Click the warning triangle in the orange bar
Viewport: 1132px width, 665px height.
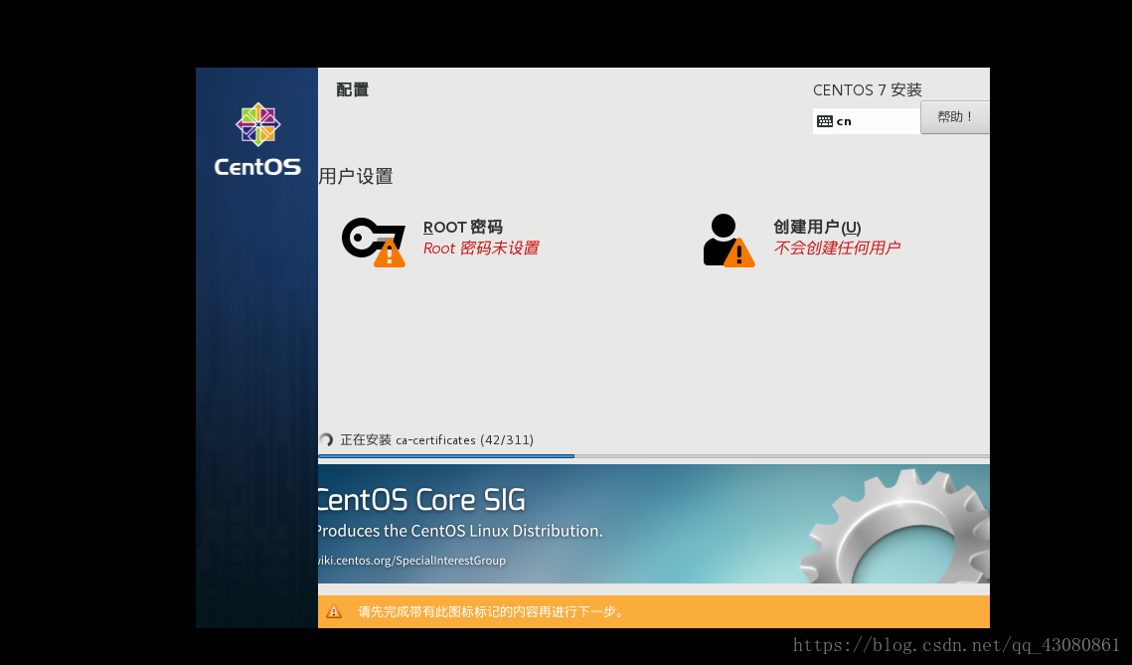click(x=334, y=611)
